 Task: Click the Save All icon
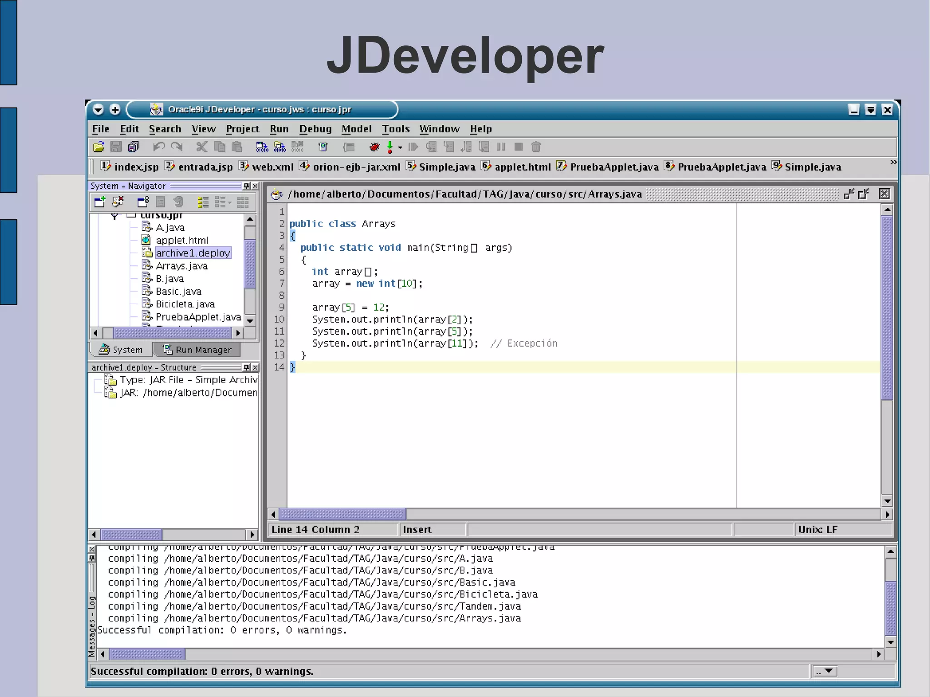(x=134, y=147)
